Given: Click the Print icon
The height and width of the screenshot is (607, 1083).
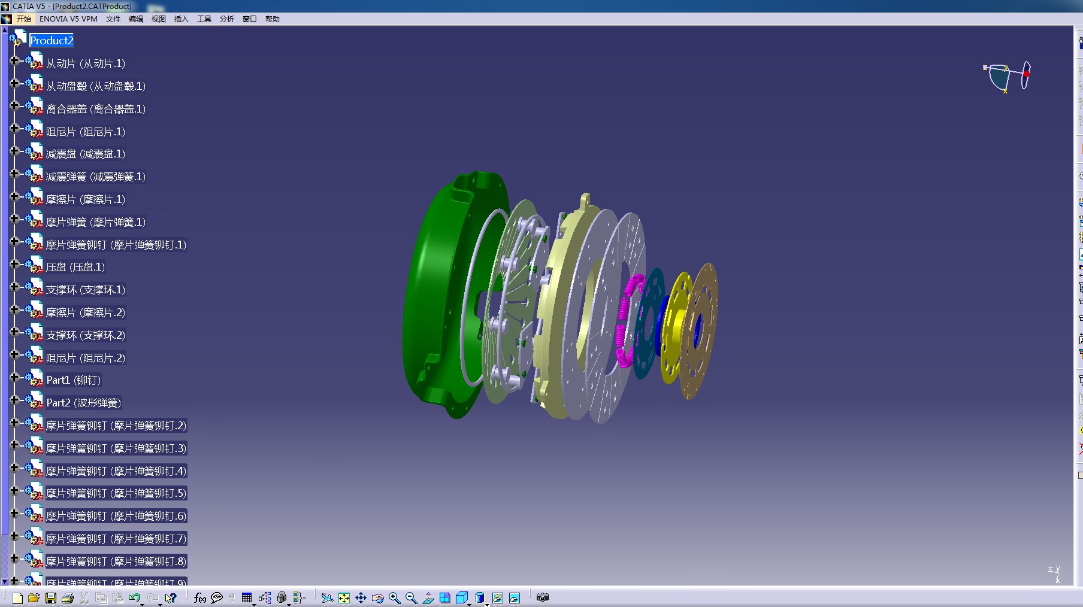Looking at the screenshot, I should [68, 597].
